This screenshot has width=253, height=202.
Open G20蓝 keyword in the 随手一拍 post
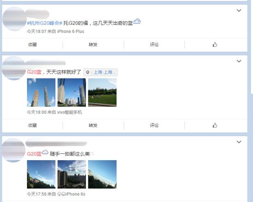point(34,154)
